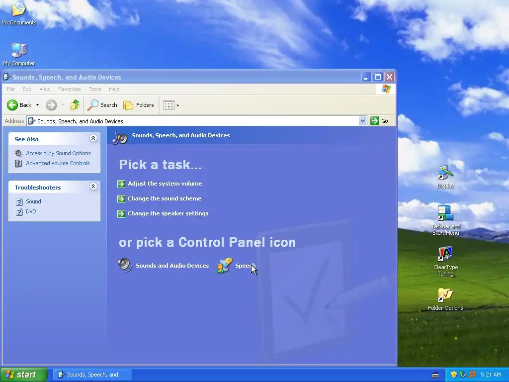This screenshot has width=509, height=382.
Task: Click the security shield tray icon
Action: click(454, 375)
